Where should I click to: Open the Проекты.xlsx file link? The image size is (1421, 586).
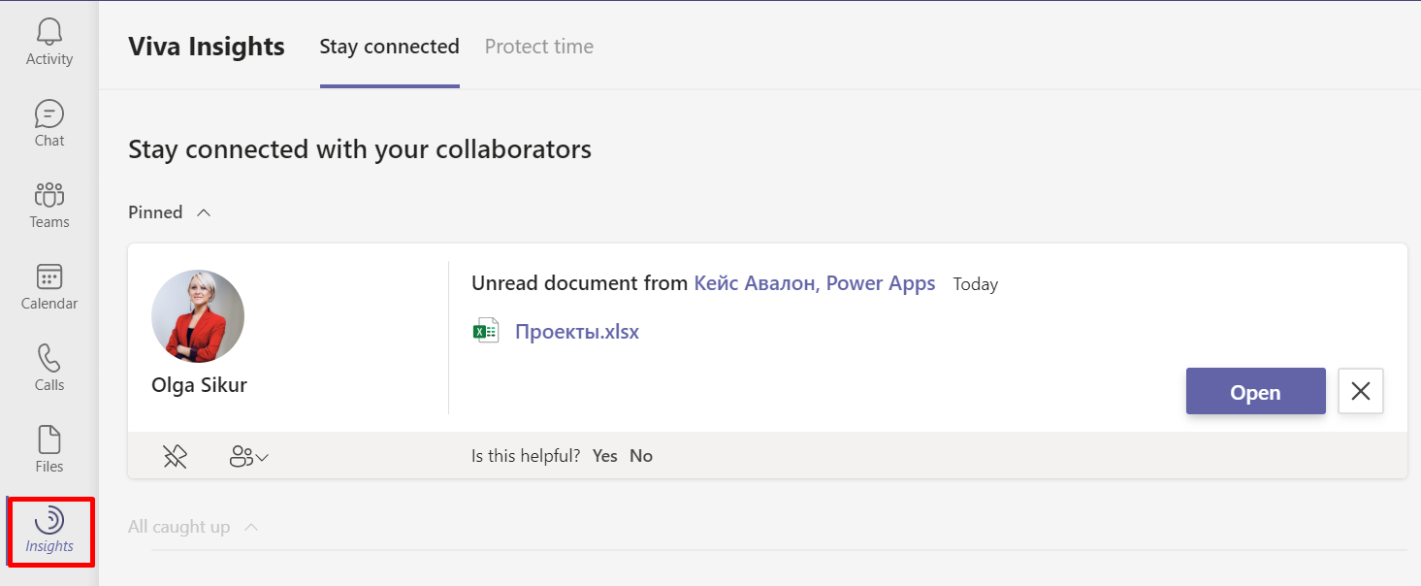(576, 332)
